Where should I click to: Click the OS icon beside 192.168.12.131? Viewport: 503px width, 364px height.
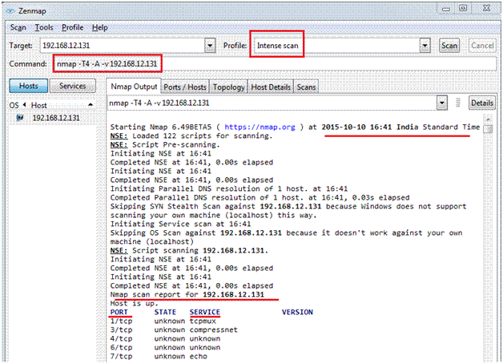pos(20,118)
